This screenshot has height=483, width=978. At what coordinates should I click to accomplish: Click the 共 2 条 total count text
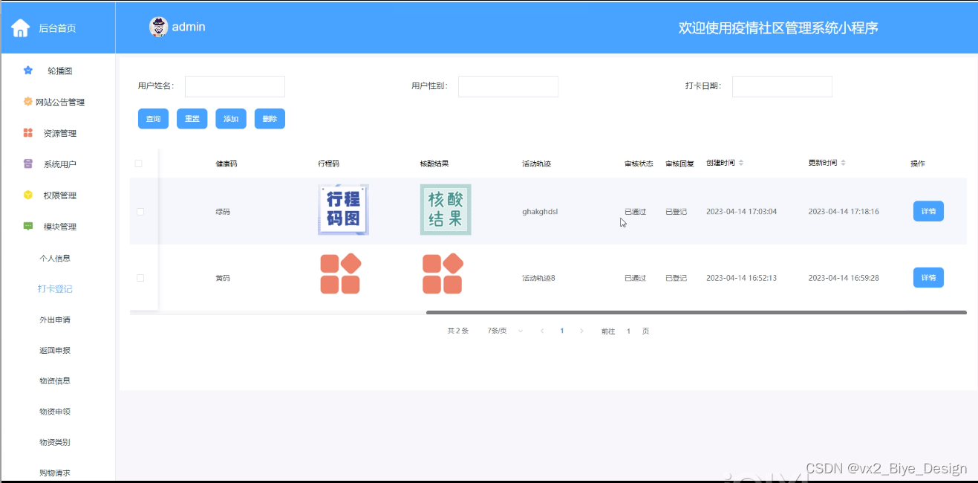pyautogui.click(x=458, y=331)
